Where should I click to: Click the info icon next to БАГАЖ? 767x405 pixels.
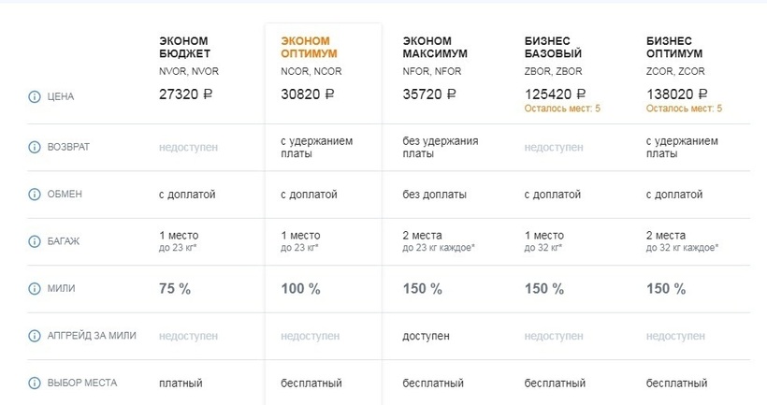click(x=35, y=241)
